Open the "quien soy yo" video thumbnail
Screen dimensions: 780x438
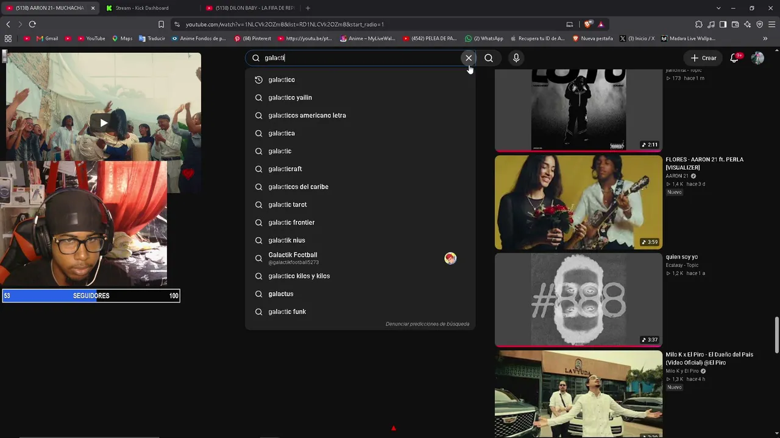[578, 300]
